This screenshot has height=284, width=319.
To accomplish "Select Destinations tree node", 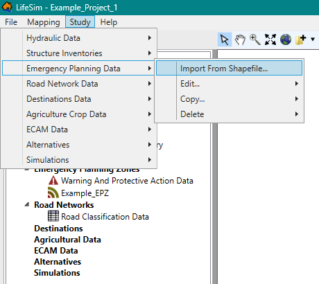I will pyautogui.click(x=58, y=229).
